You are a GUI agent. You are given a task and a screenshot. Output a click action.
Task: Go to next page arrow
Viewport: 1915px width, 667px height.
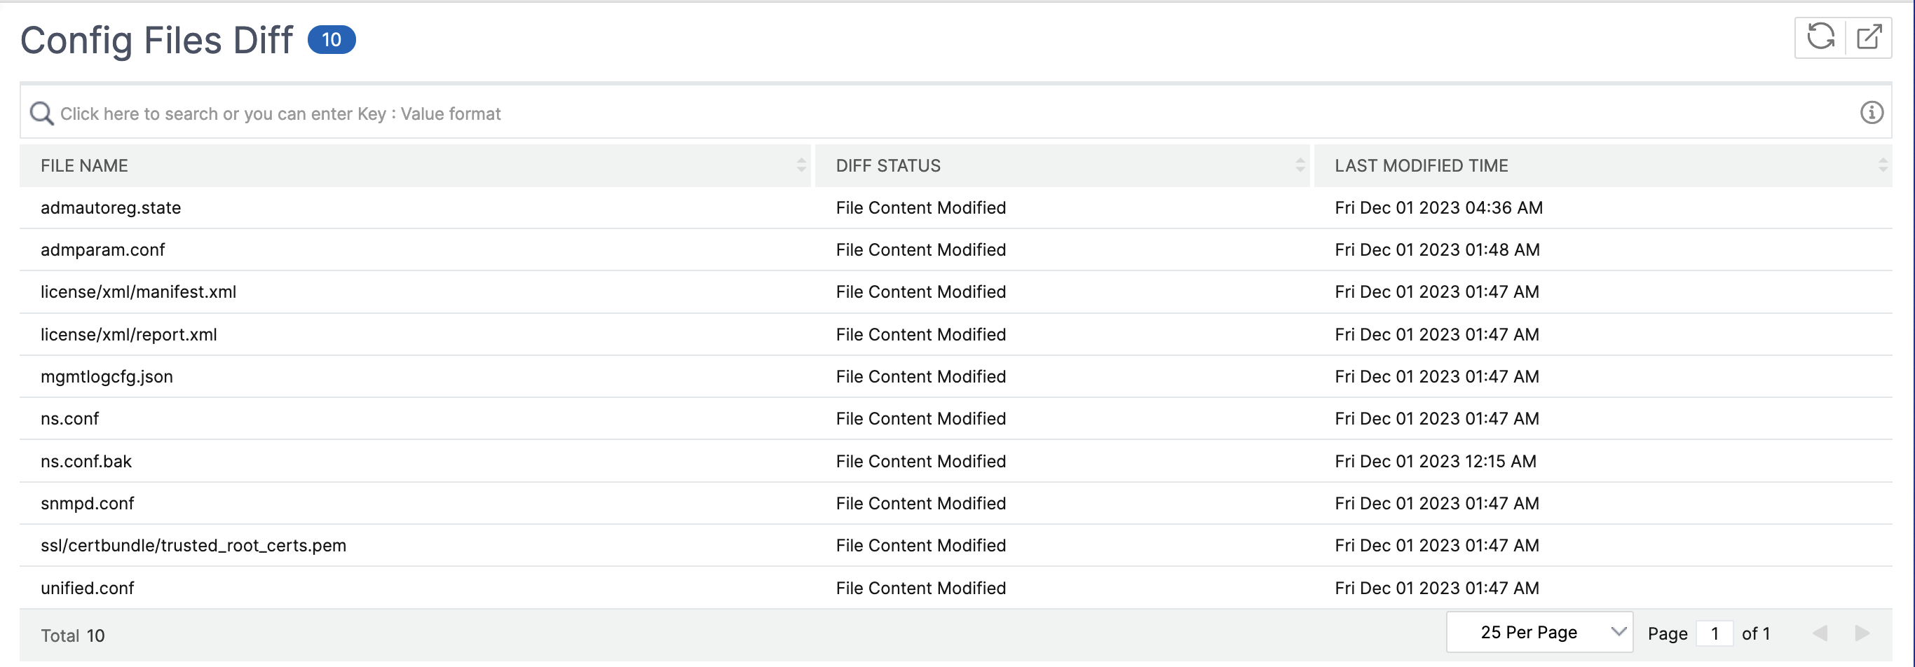click(x=1862, y=633)
